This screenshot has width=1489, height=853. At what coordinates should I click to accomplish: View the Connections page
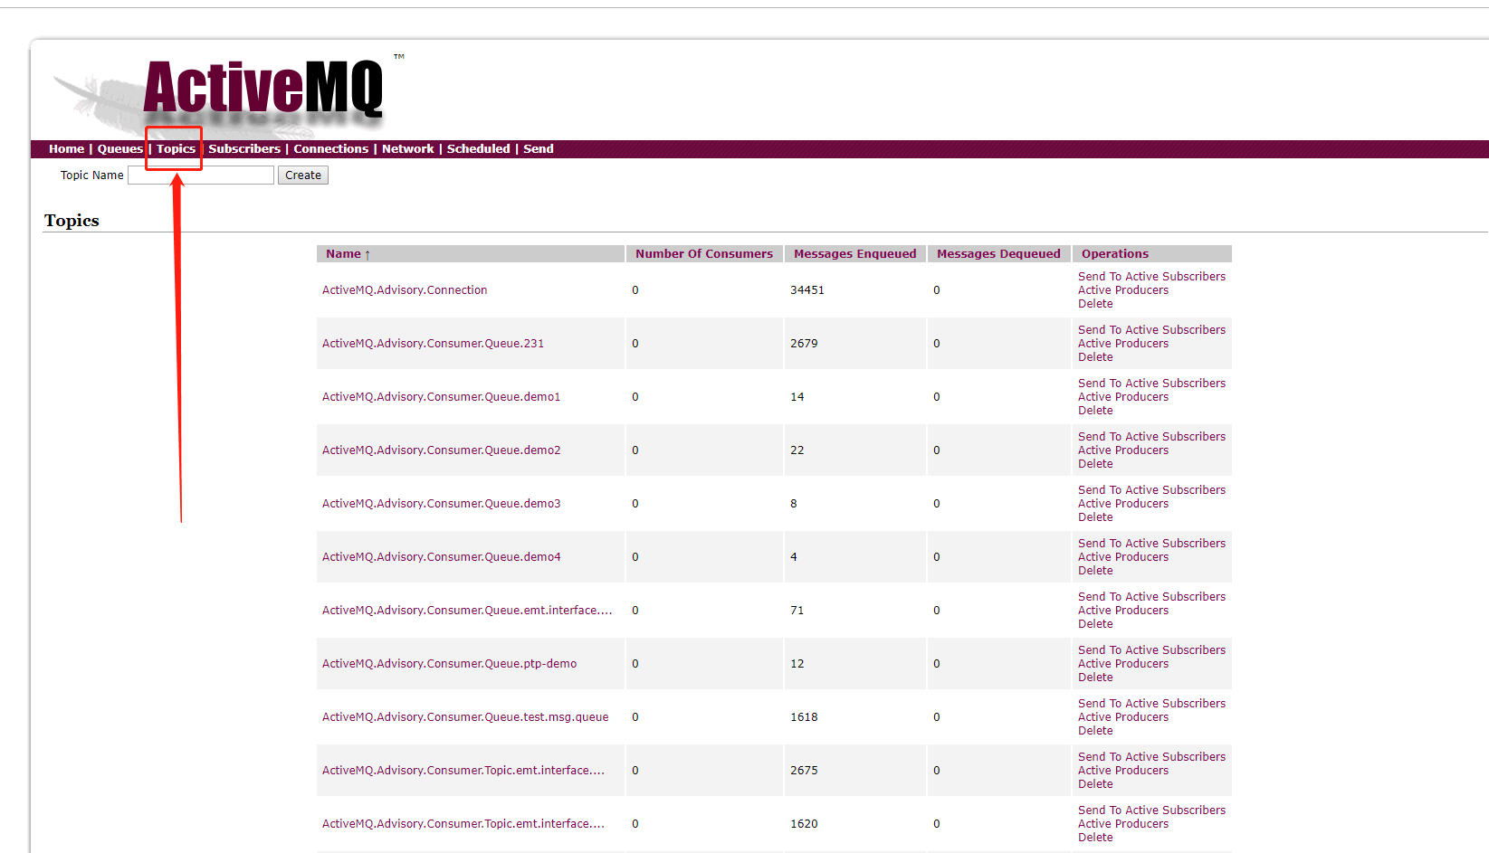329,148
